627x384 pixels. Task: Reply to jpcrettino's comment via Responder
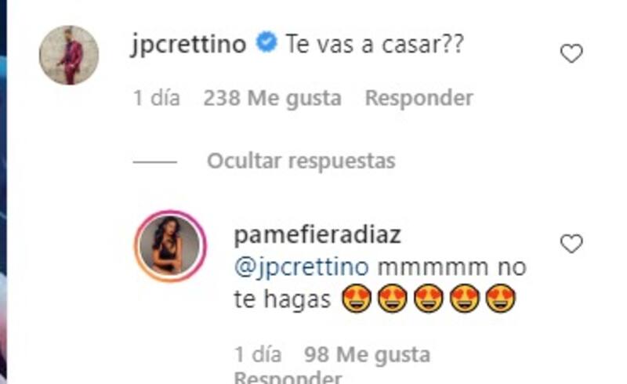click(x=419, y=99)
